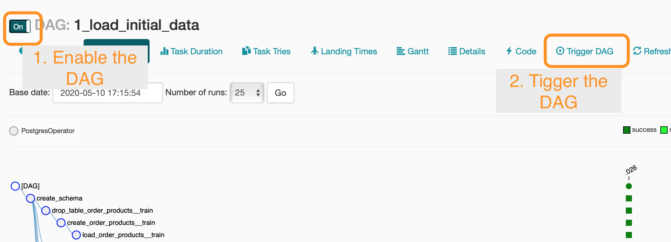Collapse the [DAG] root node
Screen dimensions: 671x242
15,186
